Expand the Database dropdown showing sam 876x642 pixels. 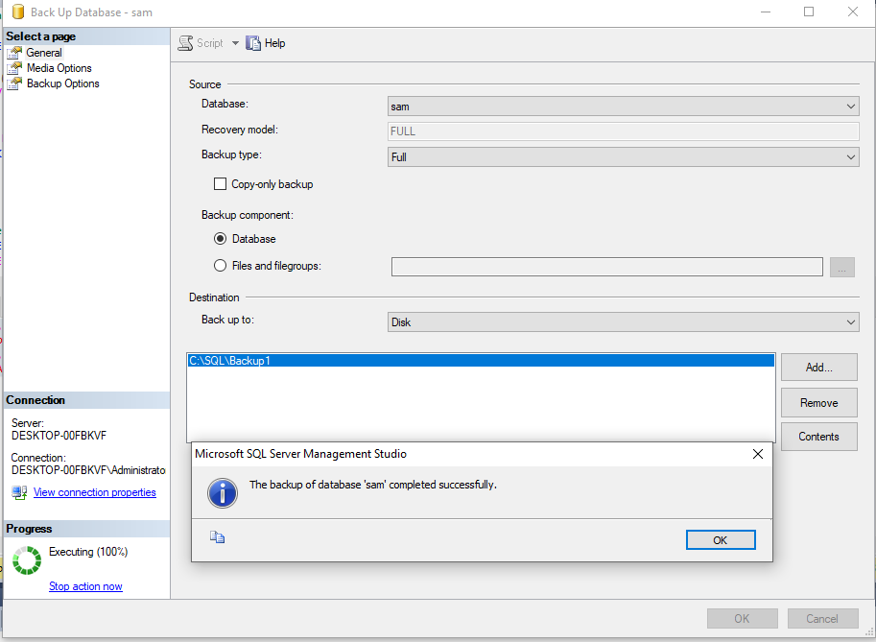tap(623, 107)
